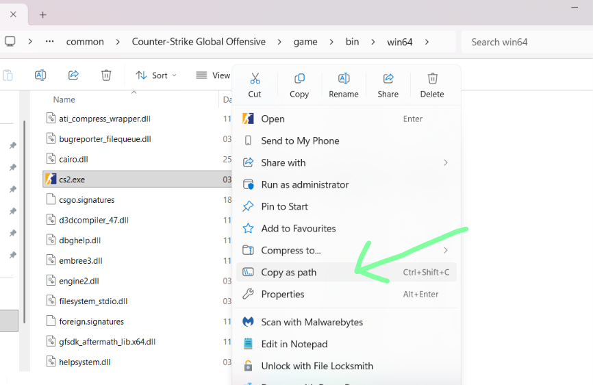Screen dimensions: 593x385
Task: Click the ellipsis in the breadcrumb
Action: 49,42
